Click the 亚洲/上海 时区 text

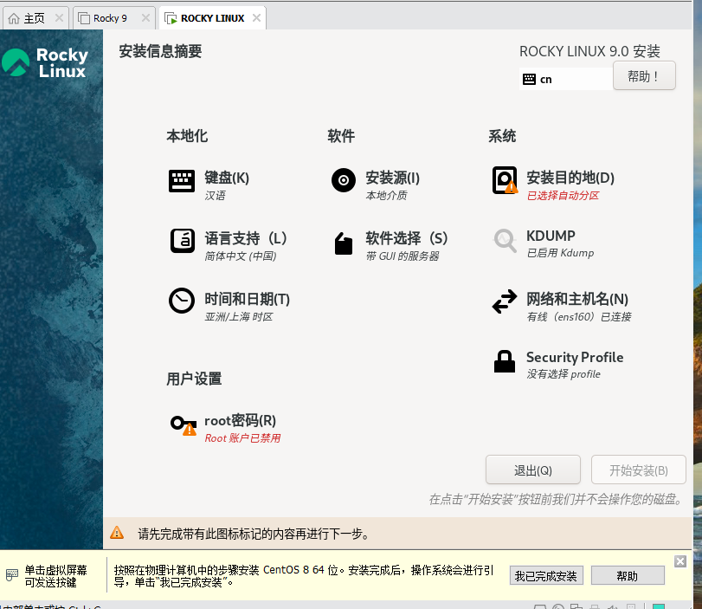239,317
